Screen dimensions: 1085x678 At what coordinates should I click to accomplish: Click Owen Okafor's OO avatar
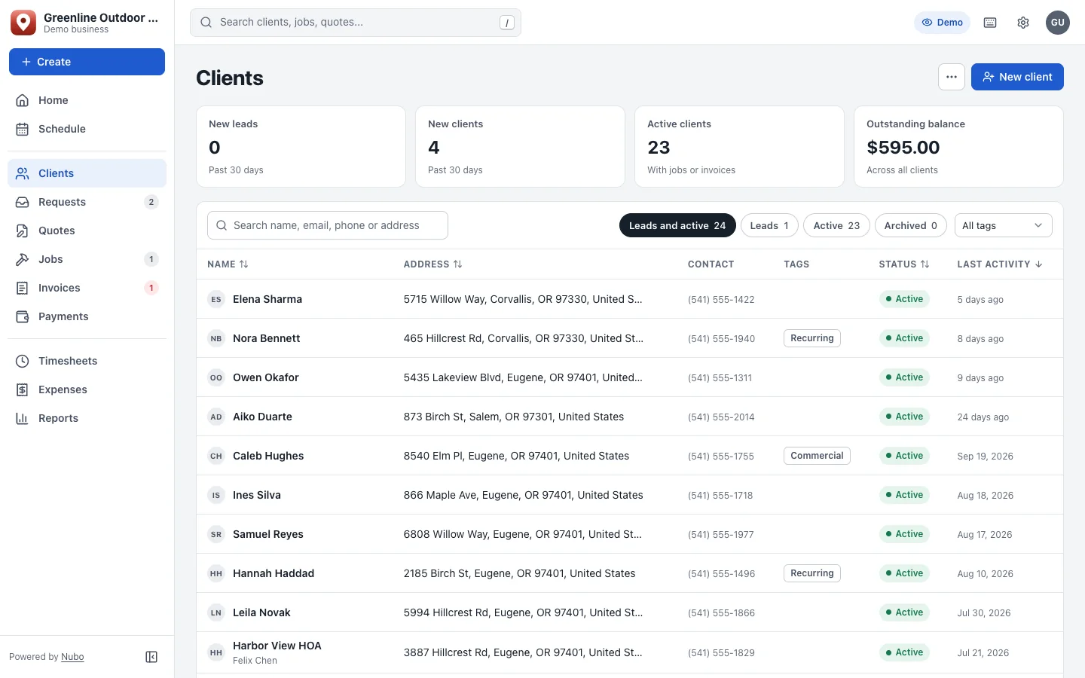tap(216, 377)
